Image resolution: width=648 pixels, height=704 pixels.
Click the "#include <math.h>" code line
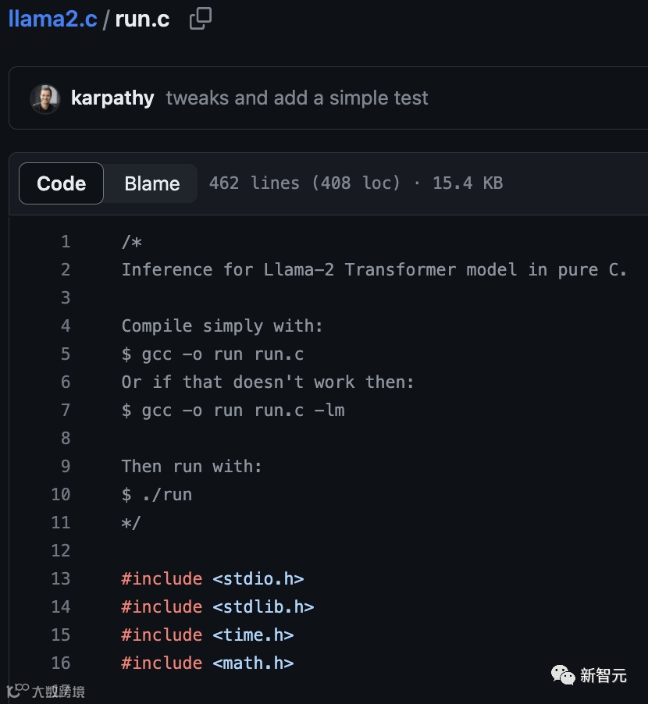click(208, 663)
